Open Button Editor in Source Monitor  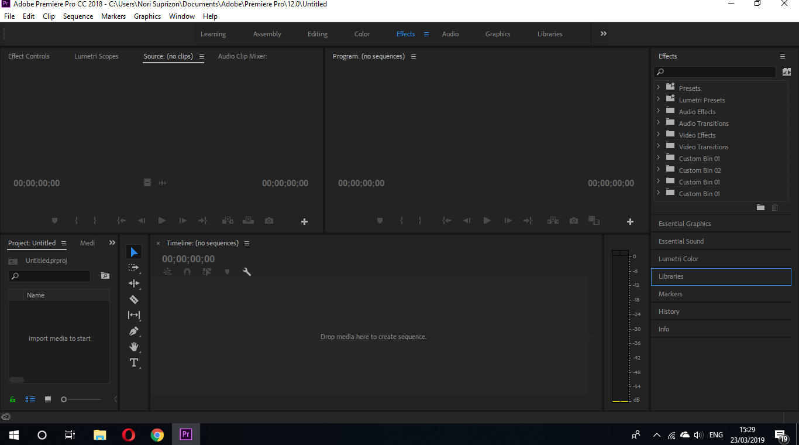pyautogui.click(x=304, y=221)
